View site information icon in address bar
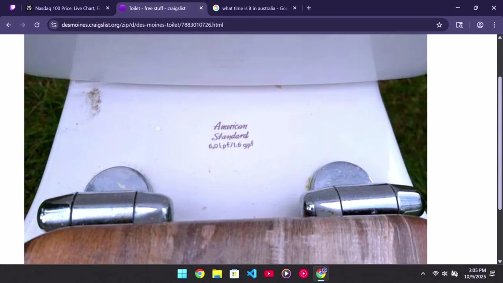This screenshot has height=283, width=503. (x=54, y=25)
